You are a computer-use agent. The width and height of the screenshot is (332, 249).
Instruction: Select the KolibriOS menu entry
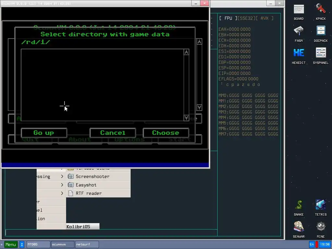[83, 227]
